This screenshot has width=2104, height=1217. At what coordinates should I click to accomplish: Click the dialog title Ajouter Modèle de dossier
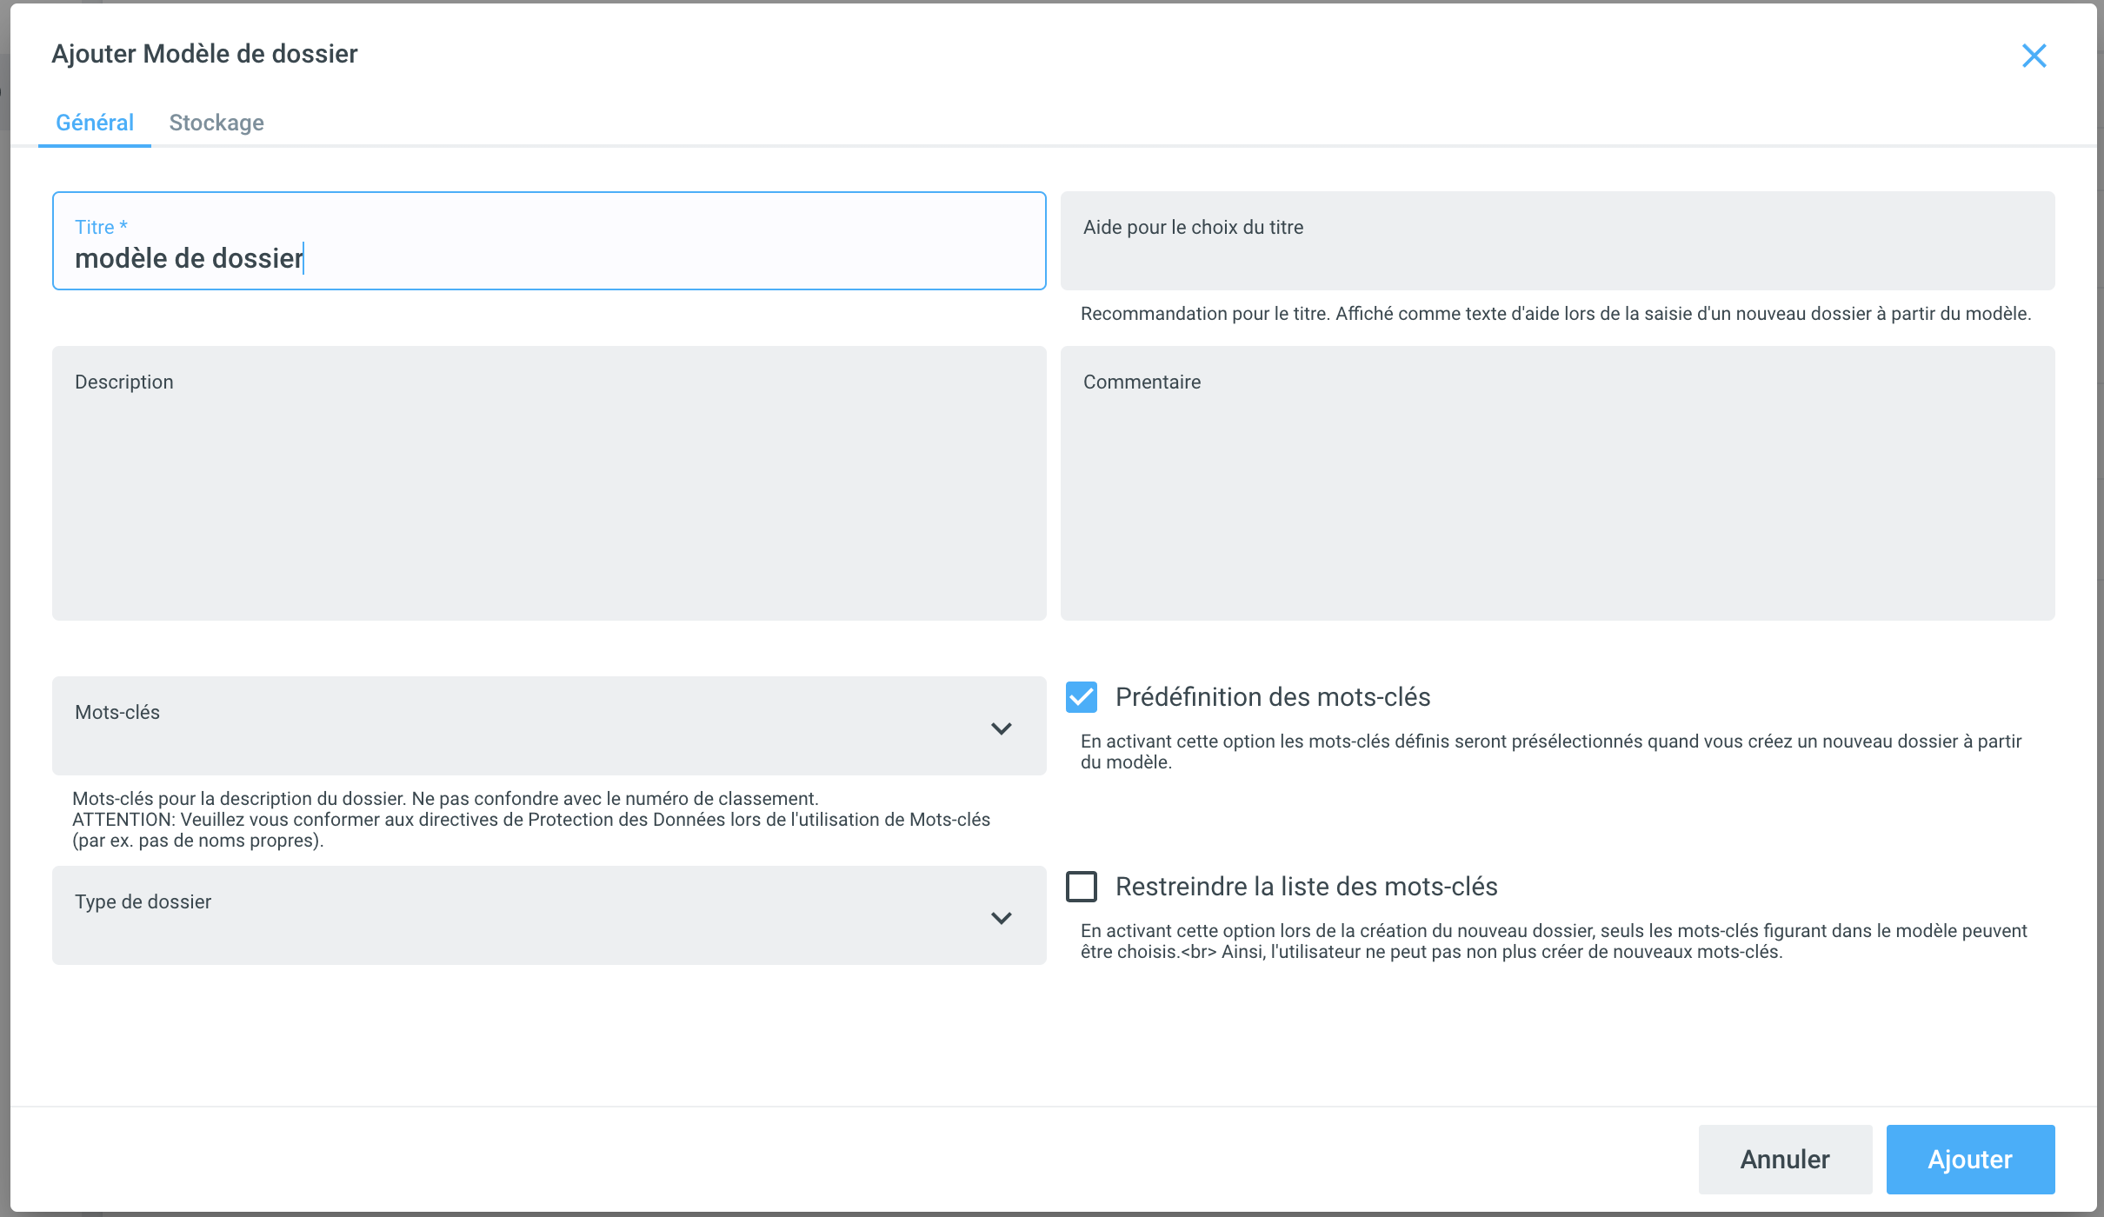pos(204,54)
